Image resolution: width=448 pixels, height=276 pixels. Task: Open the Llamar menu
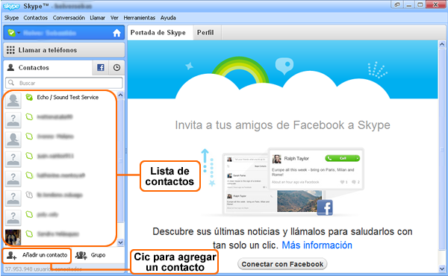pyautogui.click(x=97, y=18)
